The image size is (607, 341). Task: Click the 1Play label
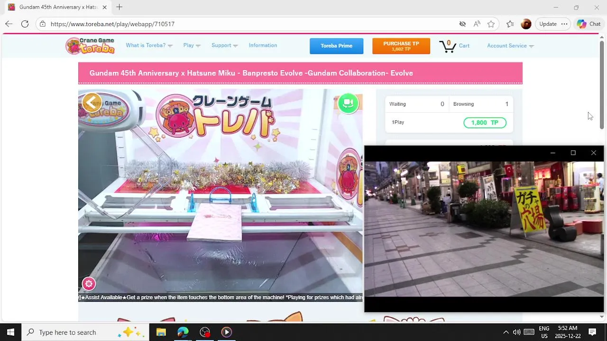tap(398, 122)
